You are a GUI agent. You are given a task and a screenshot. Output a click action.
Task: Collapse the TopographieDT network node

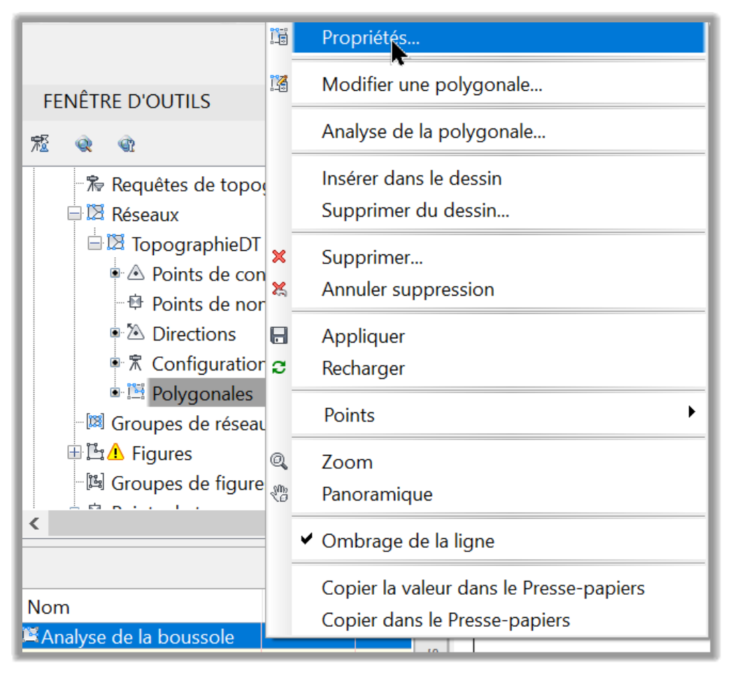(94, 243)
